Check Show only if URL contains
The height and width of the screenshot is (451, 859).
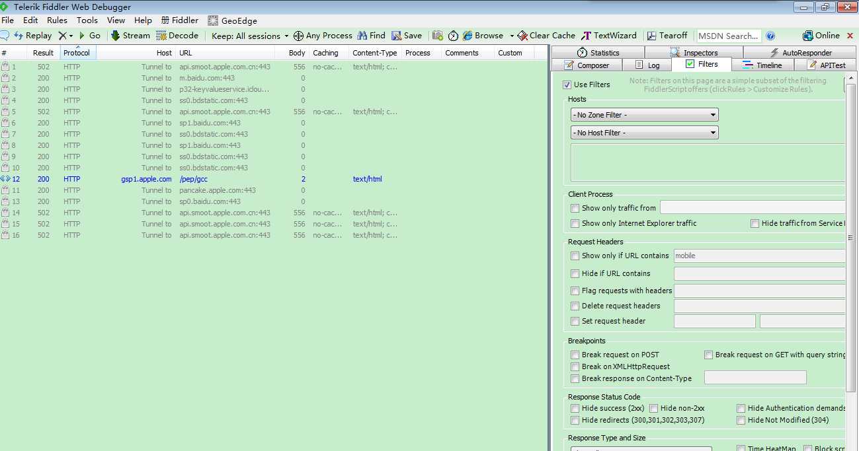point(575,256)
